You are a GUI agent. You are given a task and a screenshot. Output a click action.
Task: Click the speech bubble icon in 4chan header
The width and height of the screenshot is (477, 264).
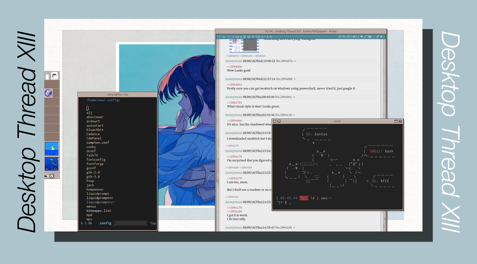[374, 36]
